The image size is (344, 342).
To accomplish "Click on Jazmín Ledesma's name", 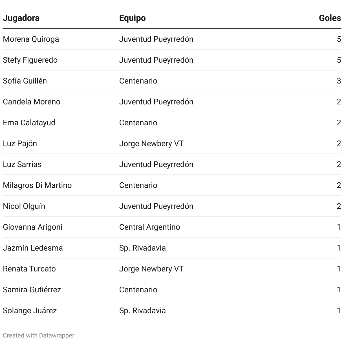I will pyautogui.click(x=33, y=248).
